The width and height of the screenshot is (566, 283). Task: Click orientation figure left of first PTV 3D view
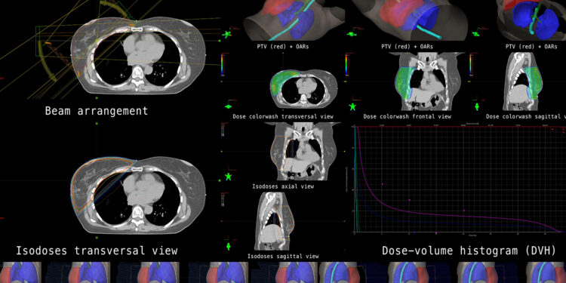[x=227, y=35]
